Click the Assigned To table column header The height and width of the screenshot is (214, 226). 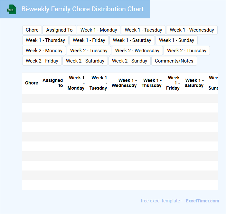tap(53, 83)
